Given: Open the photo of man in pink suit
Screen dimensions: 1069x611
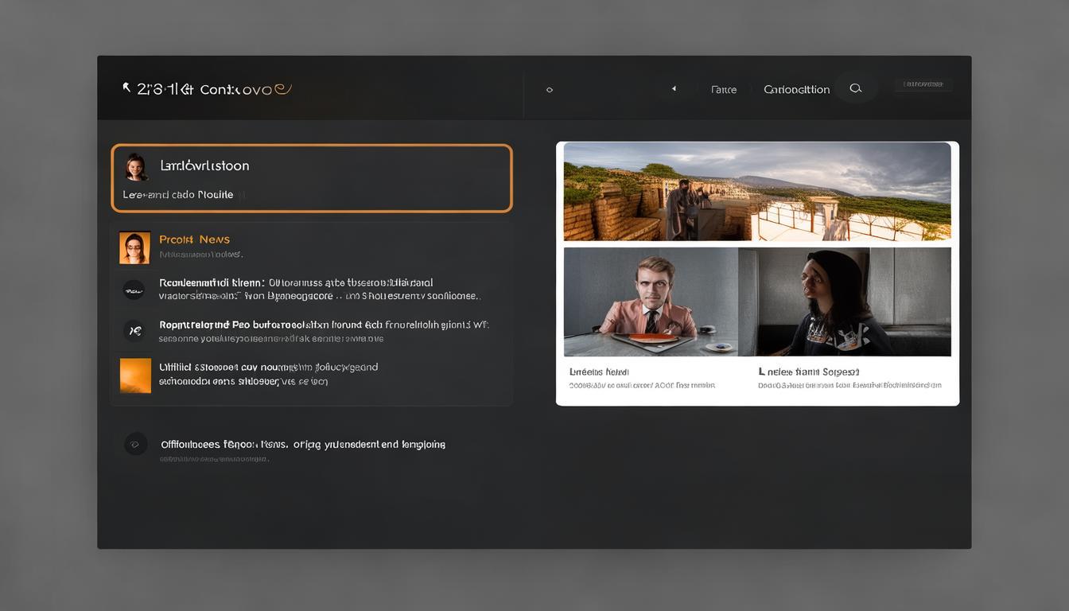Looking at the screenshot, I should (651, 302).
